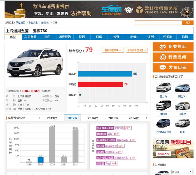This screenshot has width=196, height=175.
Task: Click the circular icon in 我要提问
Action: pos(163,57)
